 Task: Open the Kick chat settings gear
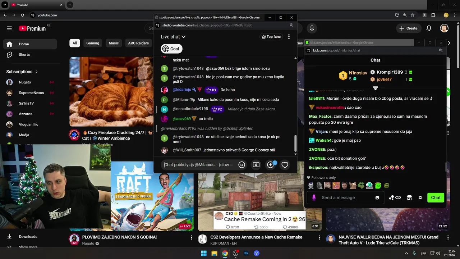coord(420,197)
